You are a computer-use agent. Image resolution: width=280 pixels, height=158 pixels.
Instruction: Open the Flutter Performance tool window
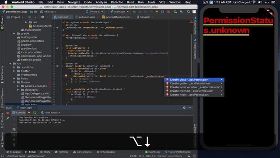[x=178, y=152]
